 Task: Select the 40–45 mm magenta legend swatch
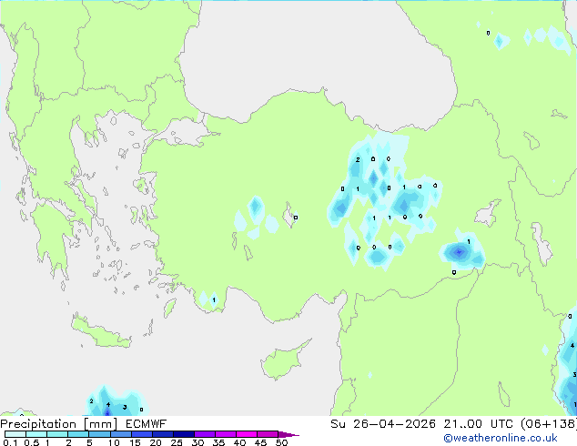tap(247, 434)
